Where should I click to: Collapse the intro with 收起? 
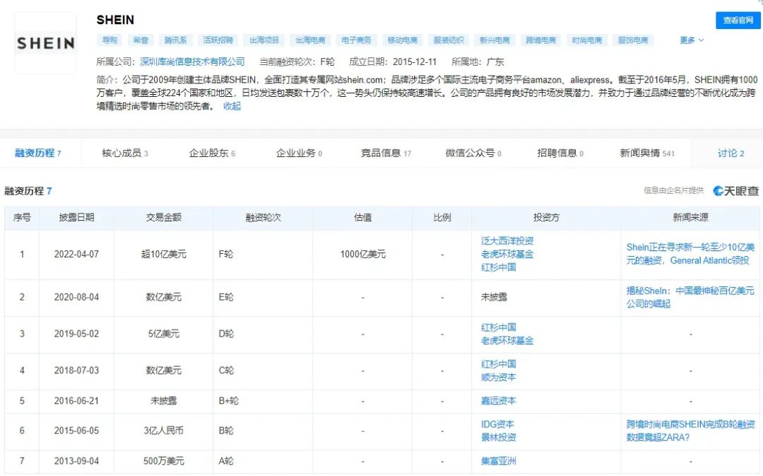[232, 106]
